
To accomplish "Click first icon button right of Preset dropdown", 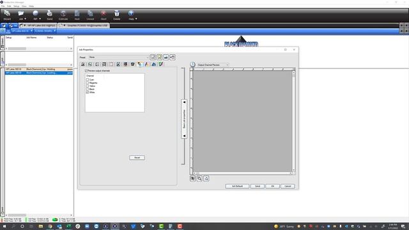I will (153, 57).
